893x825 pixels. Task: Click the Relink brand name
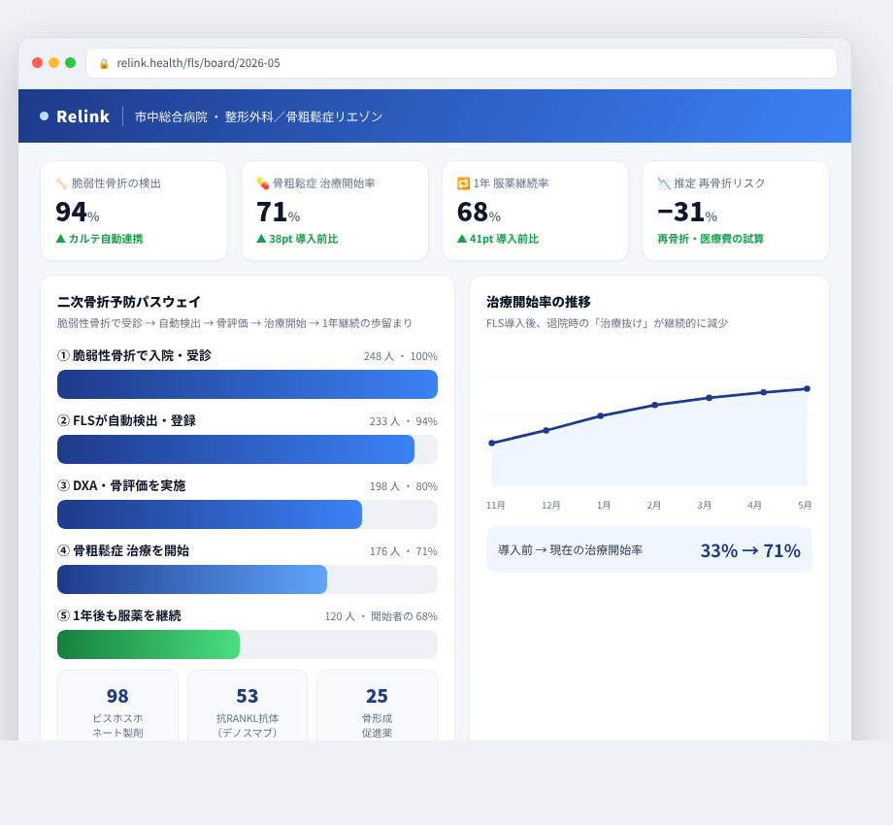83,116
